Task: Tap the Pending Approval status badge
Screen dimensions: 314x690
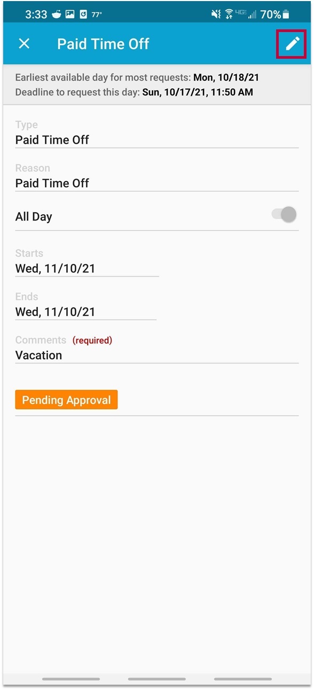Action: [x=66, y=400]
